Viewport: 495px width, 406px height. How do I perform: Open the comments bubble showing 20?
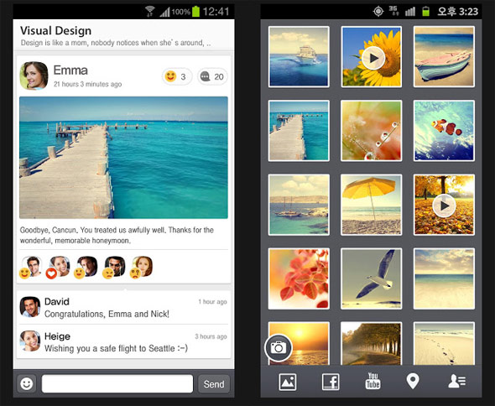pyautogui.click(x=212, y=76)
